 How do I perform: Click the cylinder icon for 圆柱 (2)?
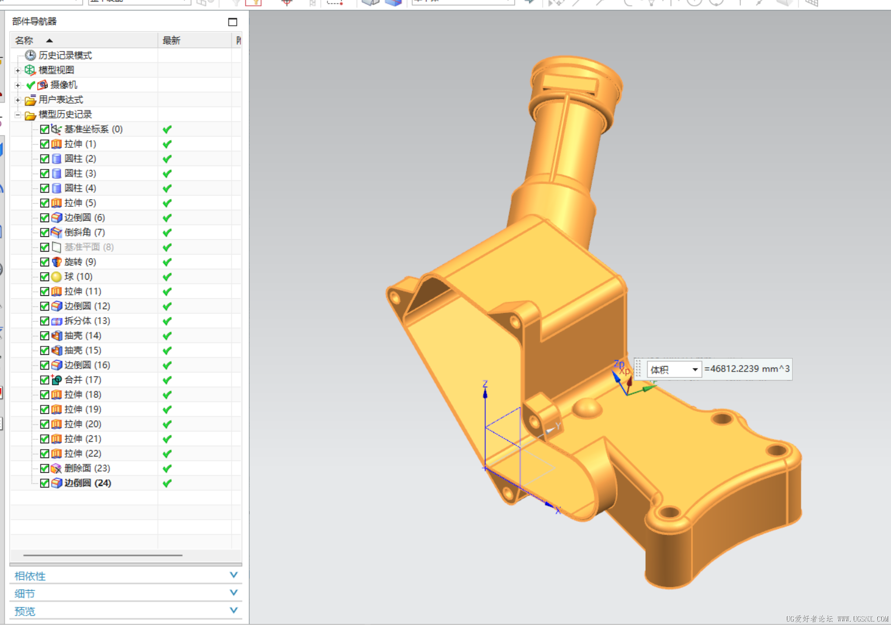(x=57, y=159)
